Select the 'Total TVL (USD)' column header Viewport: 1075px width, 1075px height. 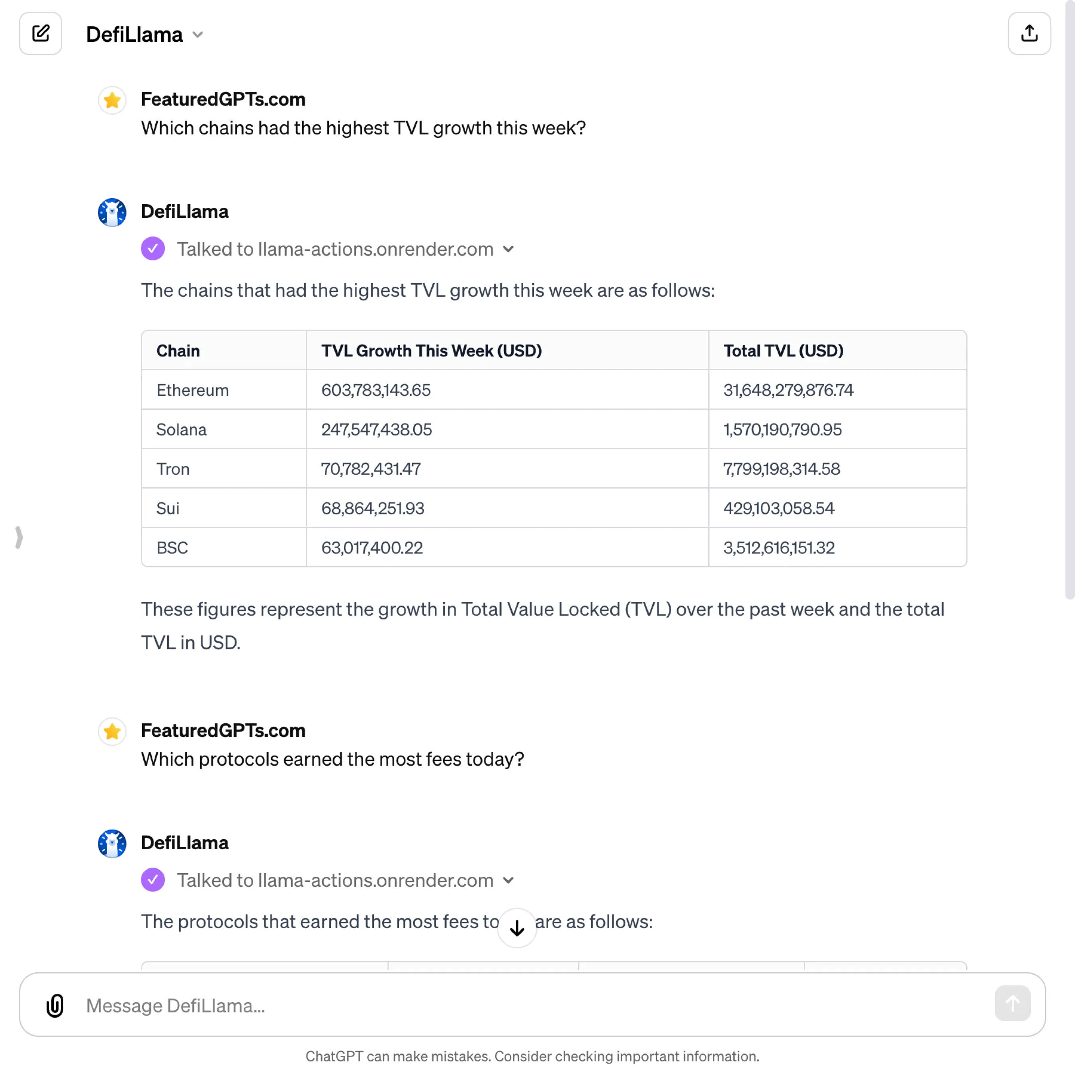(x=784, y=350)
